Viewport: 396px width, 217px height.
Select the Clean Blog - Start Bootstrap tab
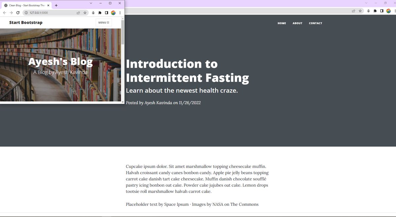click(26, 5)
